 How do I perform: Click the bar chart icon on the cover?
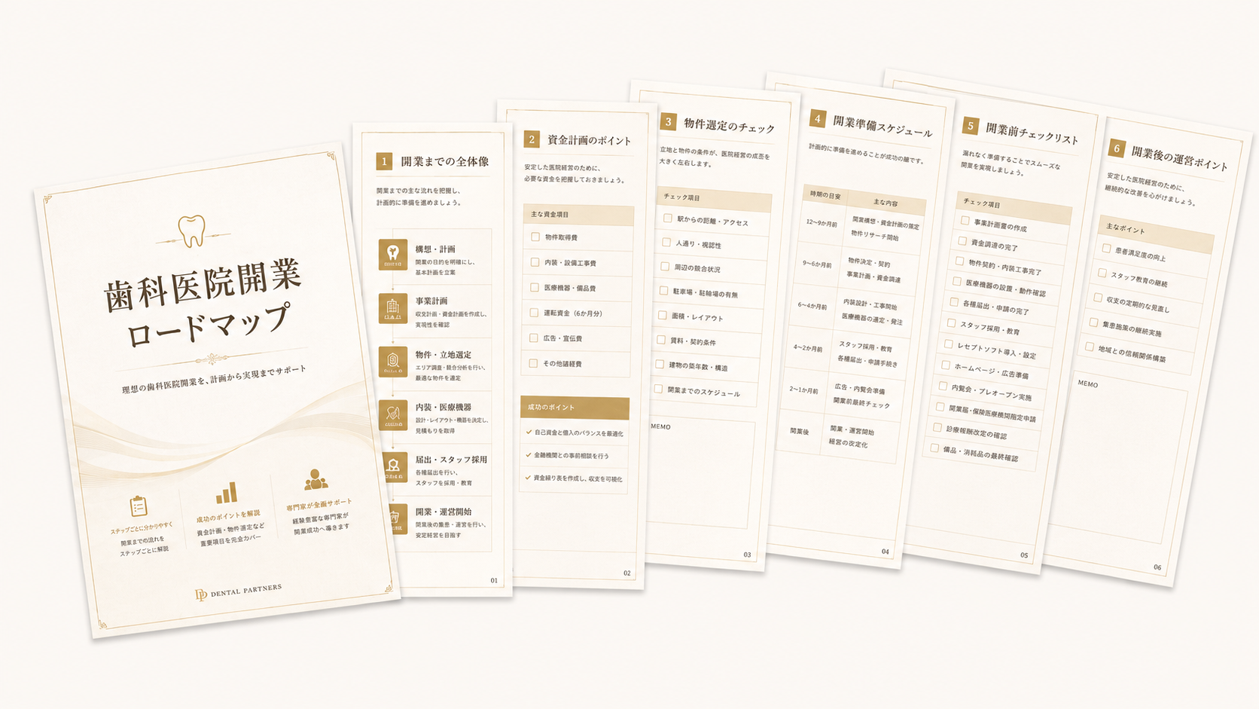coord(226,493)
